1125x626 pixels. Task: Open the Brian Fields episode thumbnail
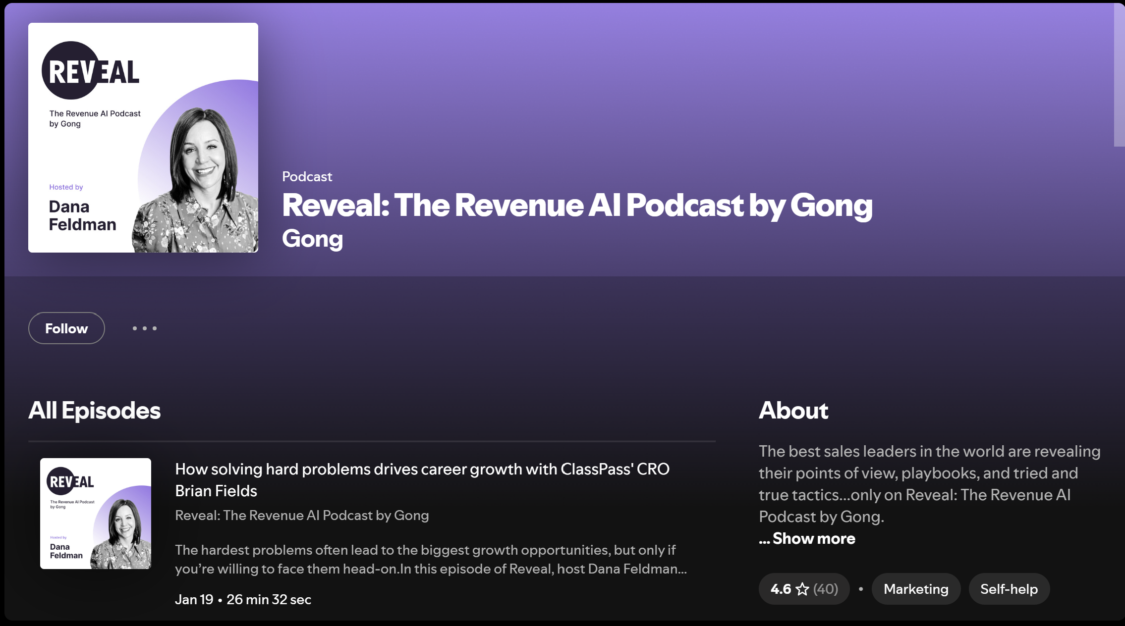pyautogui.click(x=96, y=514)
